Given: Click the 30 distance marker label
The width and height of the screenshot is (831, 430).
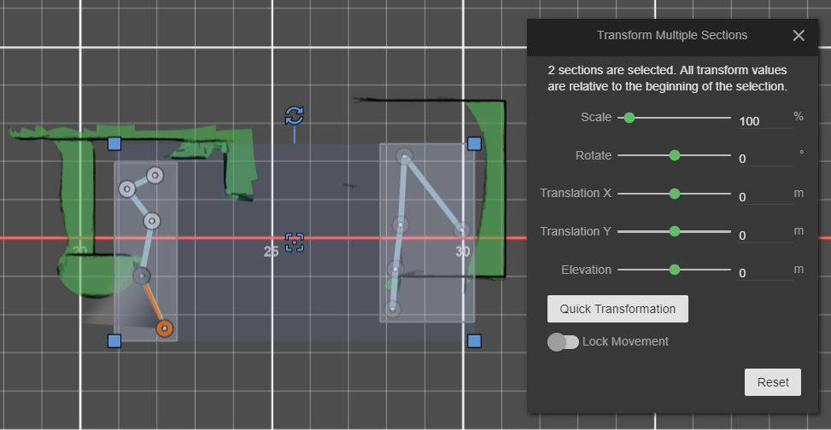Looking at the screenshot, I should click(463, 252).
